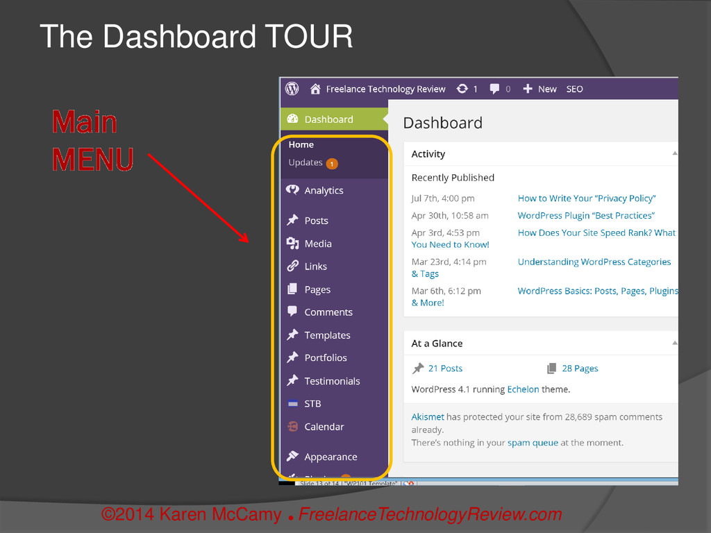Click the Jul 7th, 4:00 pm date

coord(443,198)
